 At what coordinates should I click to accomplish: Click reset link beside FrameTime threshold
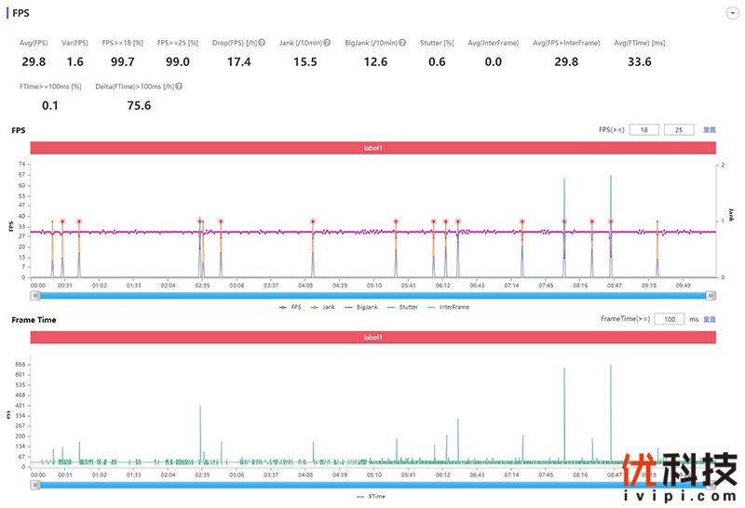(710, 319)
